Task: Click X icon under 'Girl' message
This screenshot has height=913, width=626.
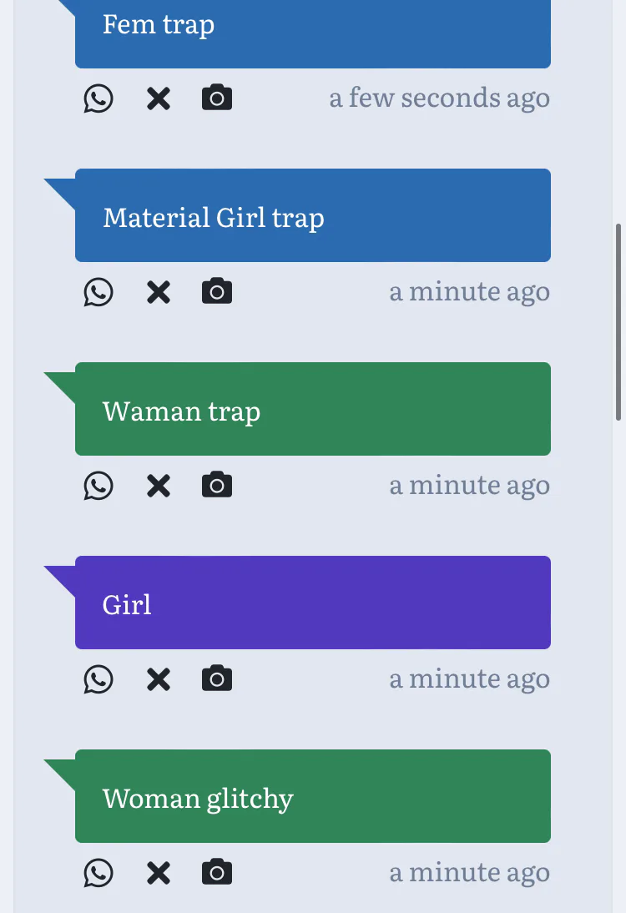Action: coord(158,680)
